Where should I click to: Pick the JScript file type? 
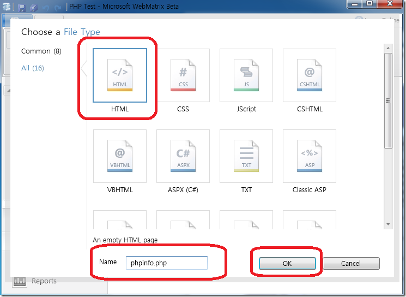[x=246, y=75]
